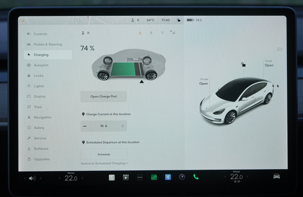This screenshot has width=303, height=197.
Task: Lower driver temperature with the left chevron
Action: (60, 178)
